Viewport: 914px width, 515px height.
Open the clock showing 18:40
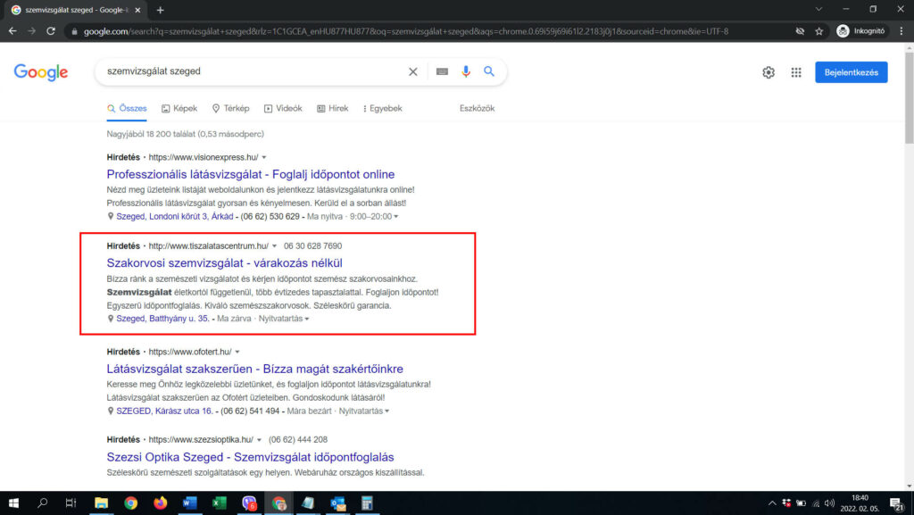click(x=860, y=503)
